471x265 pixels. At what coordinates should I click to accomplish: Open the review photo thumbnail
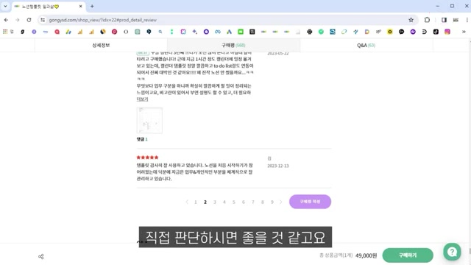[149, 120]
